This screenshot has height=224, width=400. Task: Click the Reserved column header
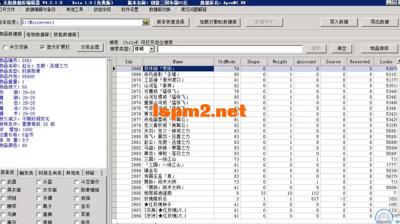coord(360,62)
